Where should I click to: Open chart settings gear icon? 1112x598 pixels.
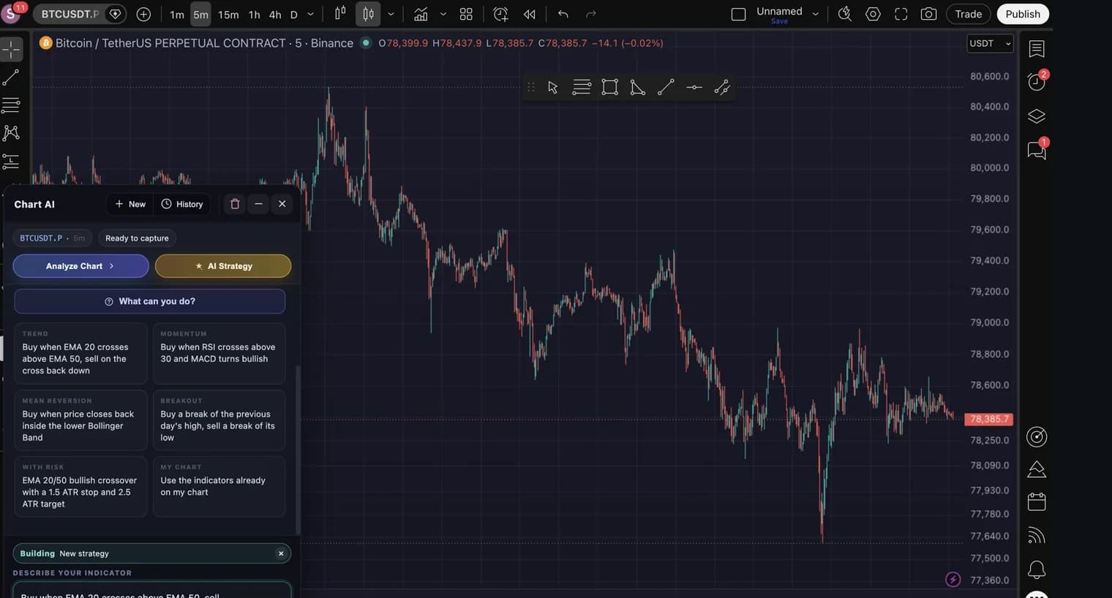[873, 14]
